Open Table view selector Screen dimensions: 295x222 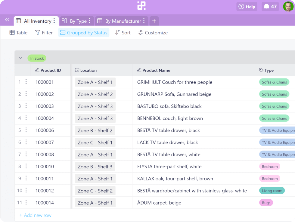[18, 33]
